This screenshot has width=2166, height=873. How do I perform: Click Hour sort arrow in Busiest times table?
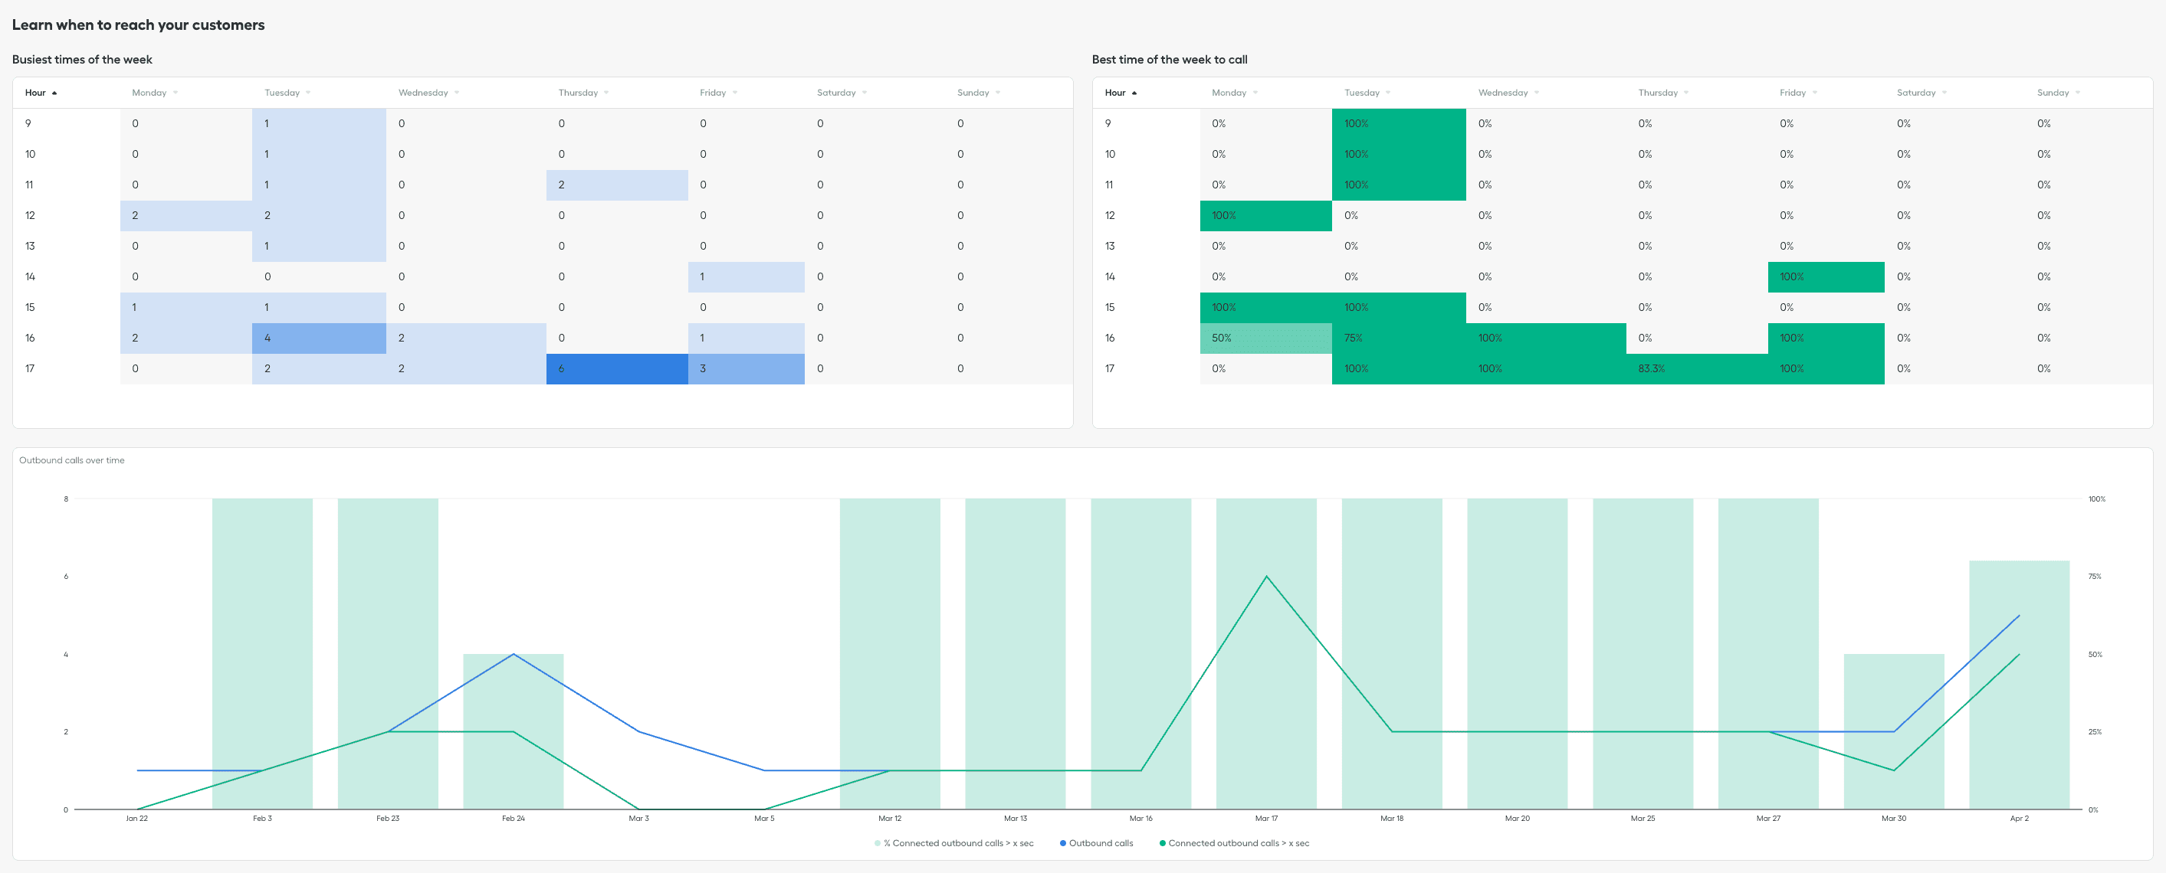pos(54,93)
